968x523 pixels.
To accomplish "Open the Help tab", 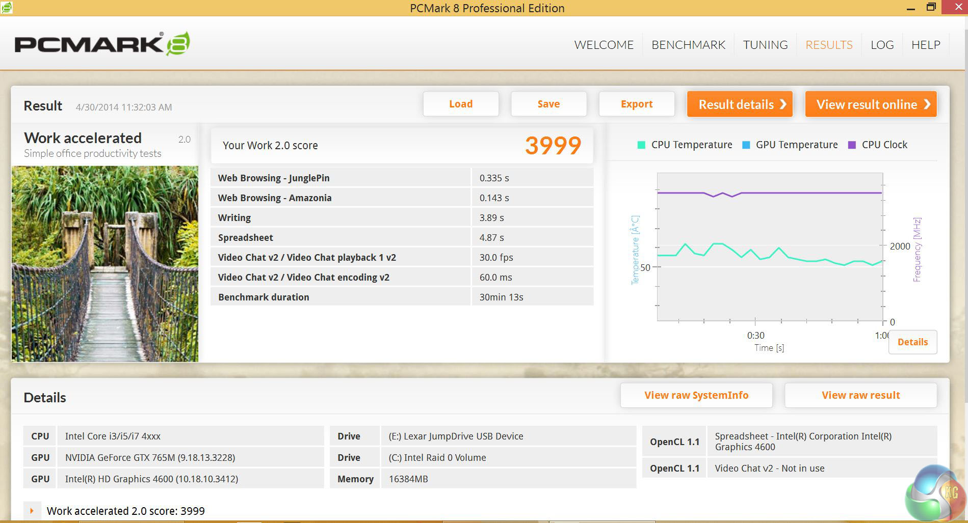I will point(926,45).
